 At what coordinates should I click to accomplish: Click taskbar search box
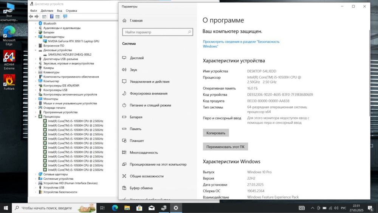pos(54,208)
